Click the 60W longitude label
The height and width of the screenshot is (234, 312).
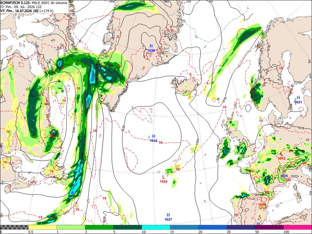point(112,1)
